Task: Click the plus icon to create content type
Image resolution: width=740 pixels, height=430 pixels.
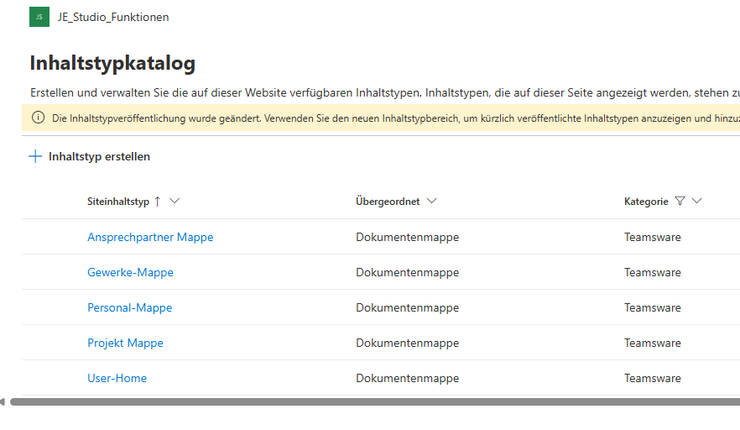Action: [35, 156]
